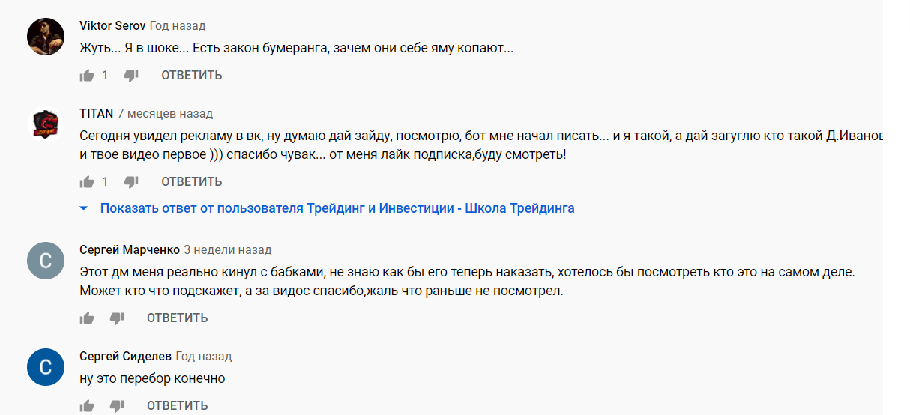This screenshot has width=910, height=415.
Task: Click the blue triangle before Показать ответ
Action: [85, 208]
